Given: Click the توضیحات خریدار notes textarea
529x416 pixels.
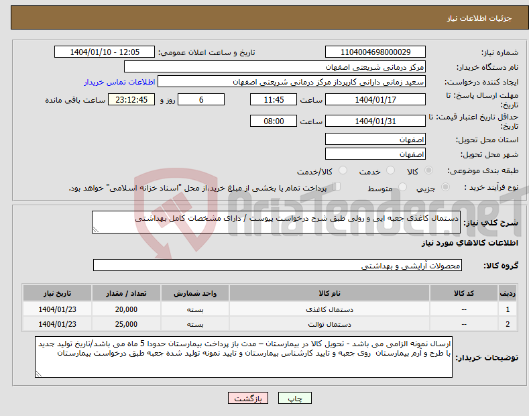Looking at the screenshot, I should click(x=243, y=357).
